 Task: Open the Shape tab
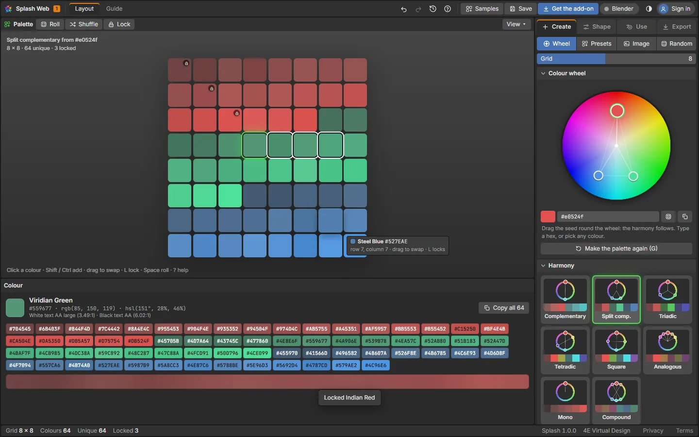click(x=597, y=27)
